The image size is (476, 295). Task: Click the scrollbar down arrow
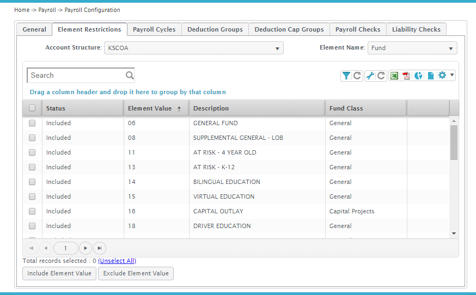pos(454,233)
